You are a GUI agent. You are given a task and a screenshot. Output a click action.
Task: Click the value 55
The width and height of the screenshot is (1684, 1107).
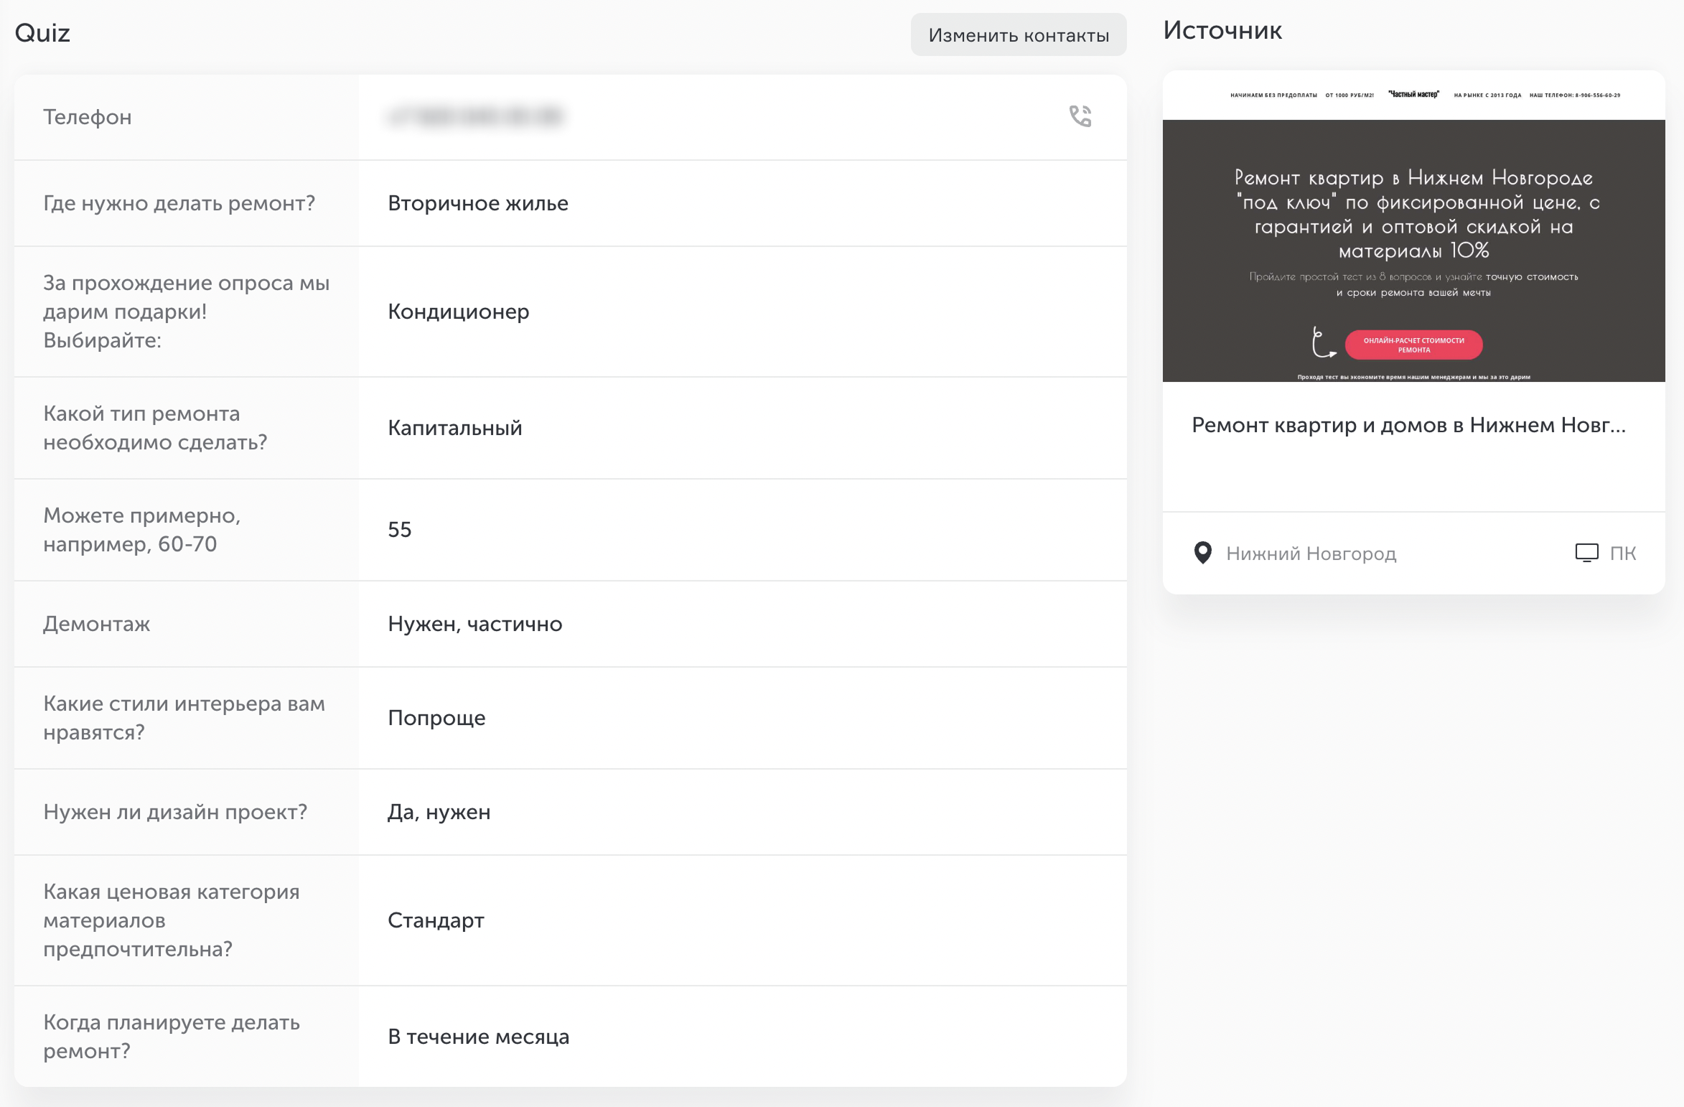400,530
